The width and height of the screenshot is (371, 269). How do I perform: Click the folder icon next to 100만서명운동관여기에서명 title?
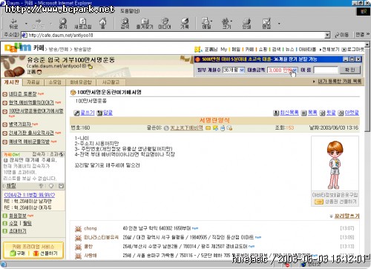click(73, 93)
